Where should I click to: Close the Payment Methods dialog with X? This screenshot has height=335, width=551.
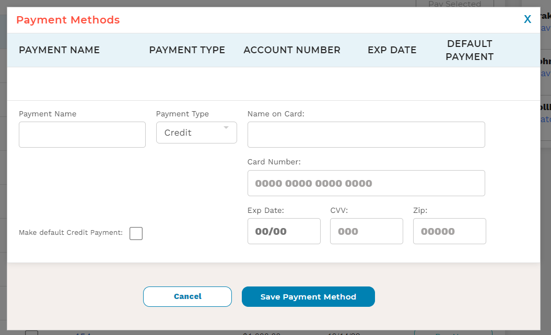[x=527, y=19]
